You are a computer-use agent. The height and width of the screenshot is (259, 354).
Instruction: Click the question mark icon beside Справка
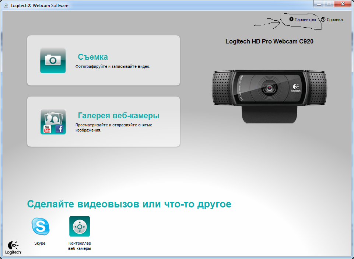click(323, 20)
